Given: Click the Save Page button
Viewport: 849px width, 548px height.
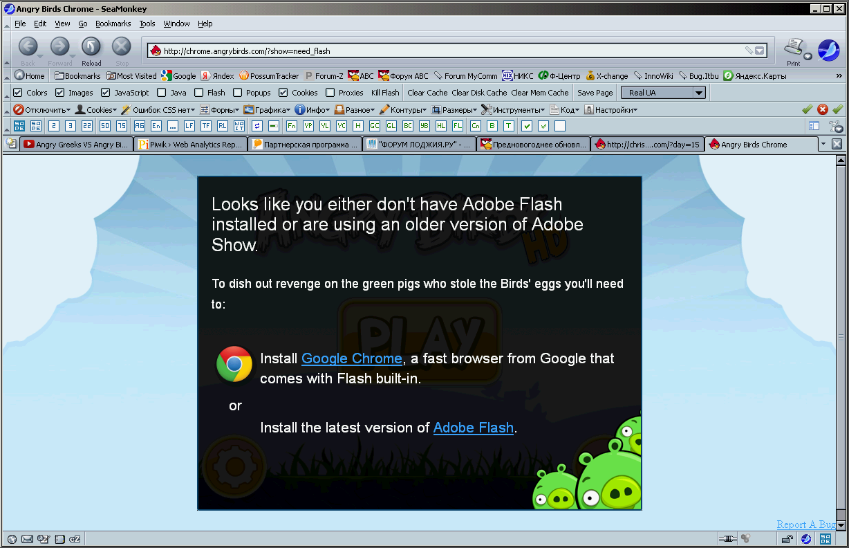Looking at the screenshot, I should [x=595, y=93].
